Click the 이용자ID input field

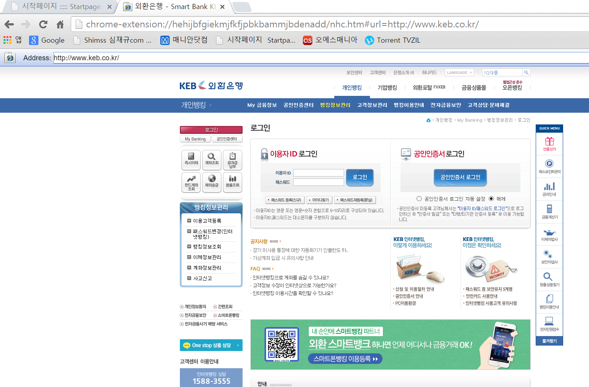[x=319, y=173]
